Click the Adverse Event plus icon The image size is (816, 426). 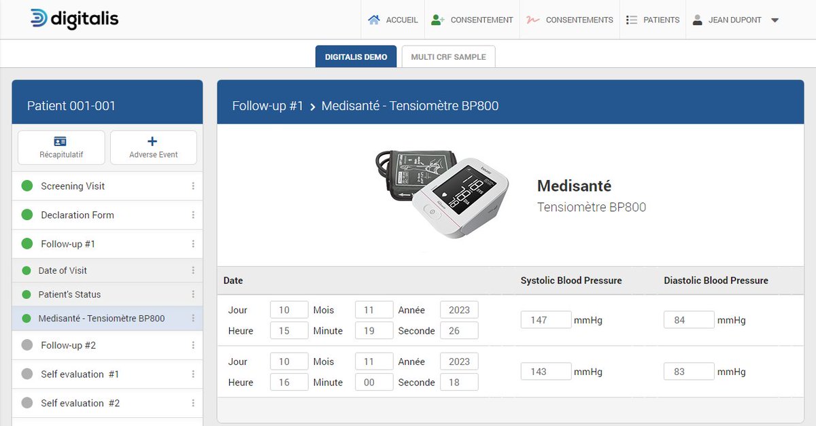pos(152,141)
